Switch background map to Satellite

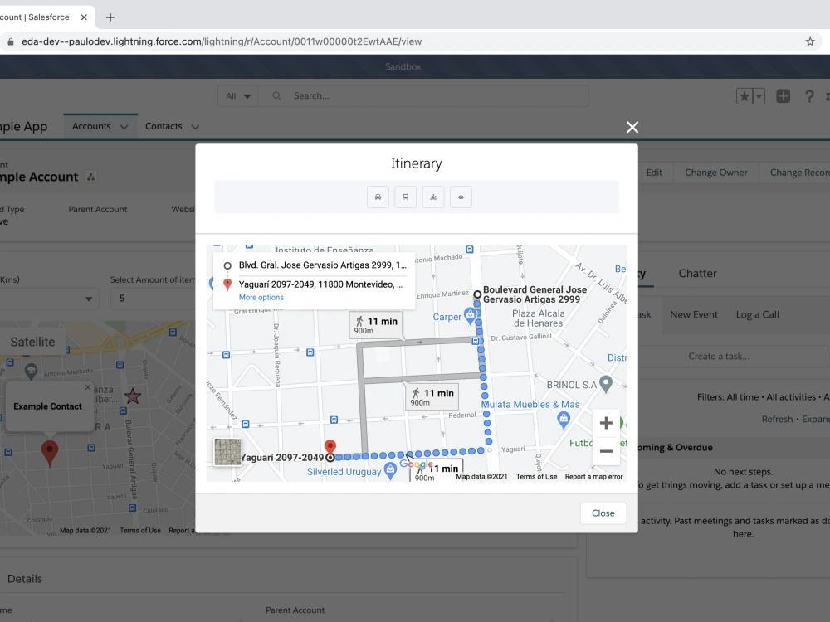tap(33, 342)
